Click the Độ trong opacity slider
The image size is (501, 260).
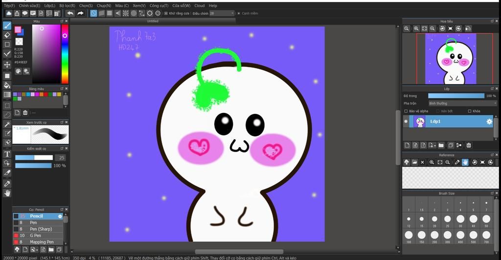tap(456, 96)
